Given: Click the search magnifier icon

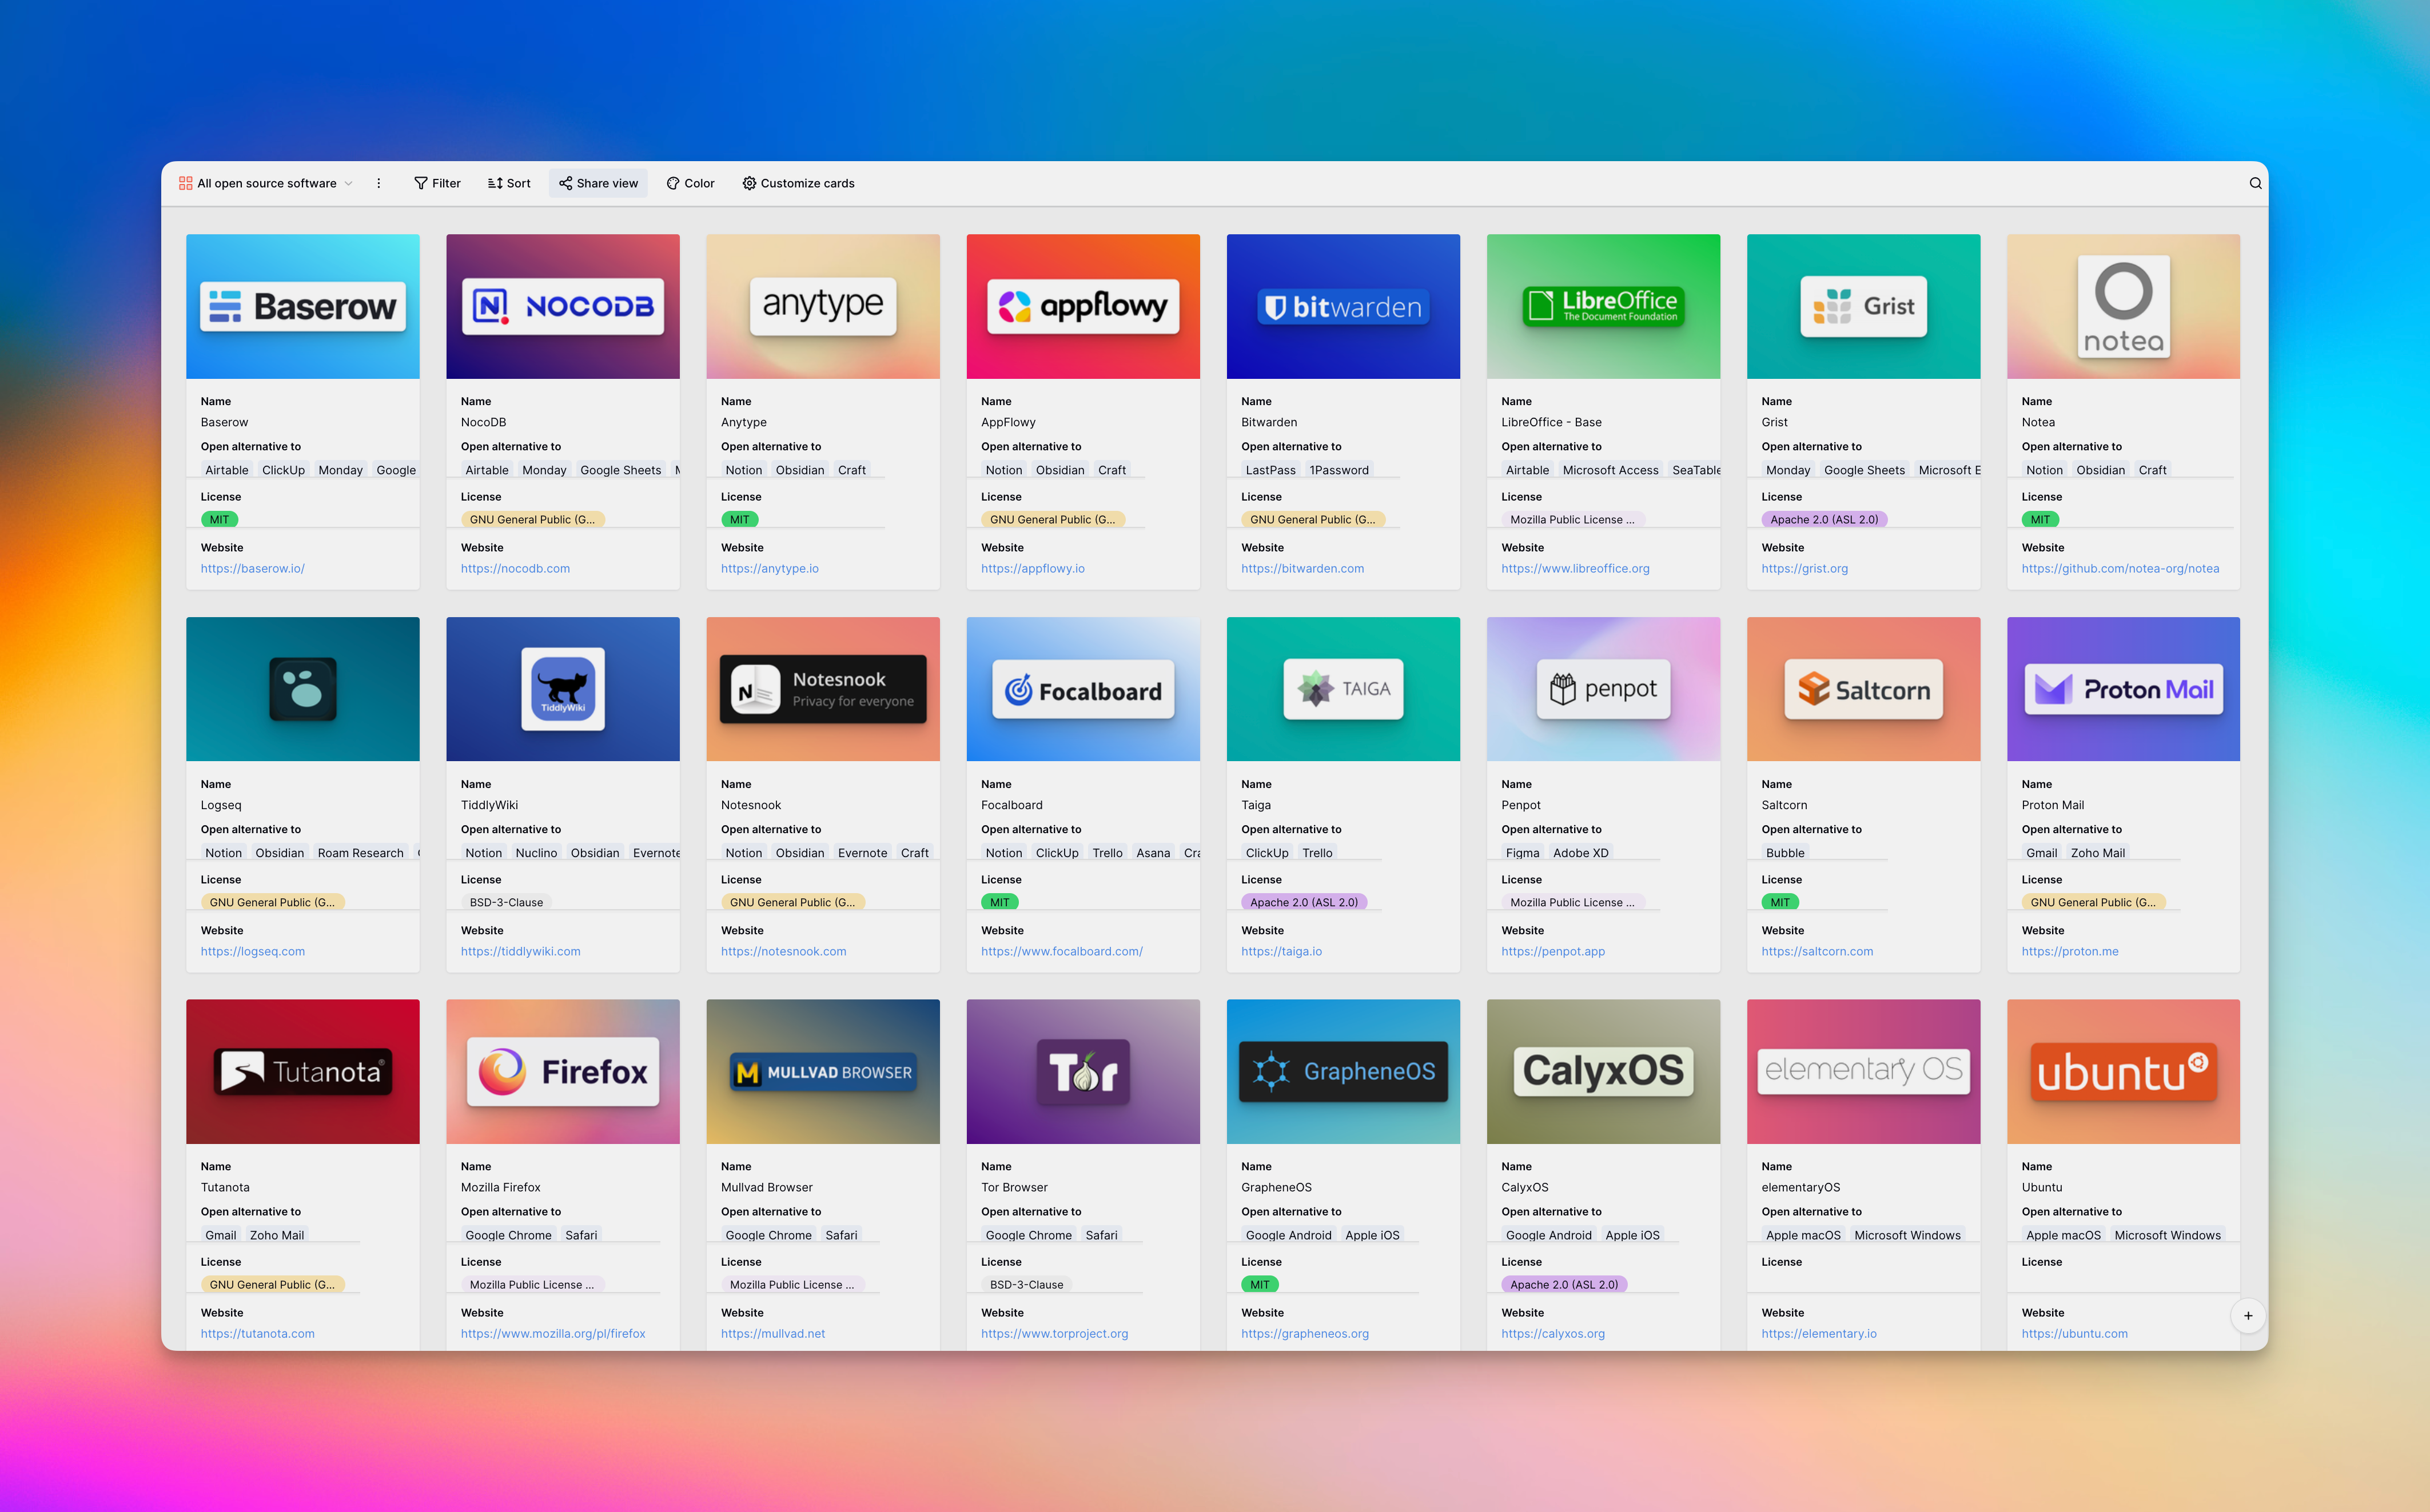Looking at the screenshot, I should 2255,183.
